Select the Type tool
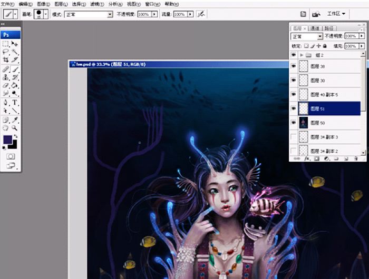The height and width of the screenshot is (279, 369). click(x=15, y=103)
